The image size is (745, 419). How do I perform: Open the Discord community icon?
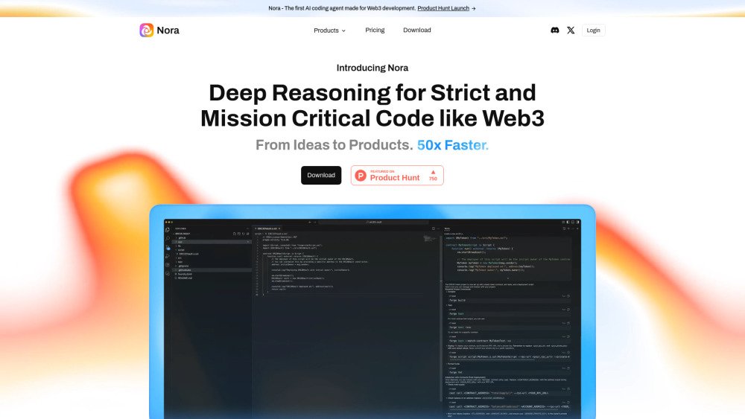point(554,31)
